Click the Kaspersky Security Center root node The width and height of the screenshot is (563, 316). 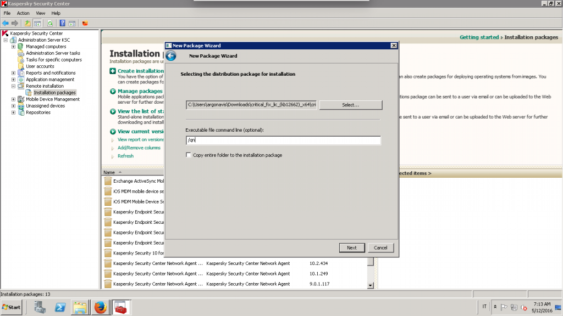(x=36, y=33)
